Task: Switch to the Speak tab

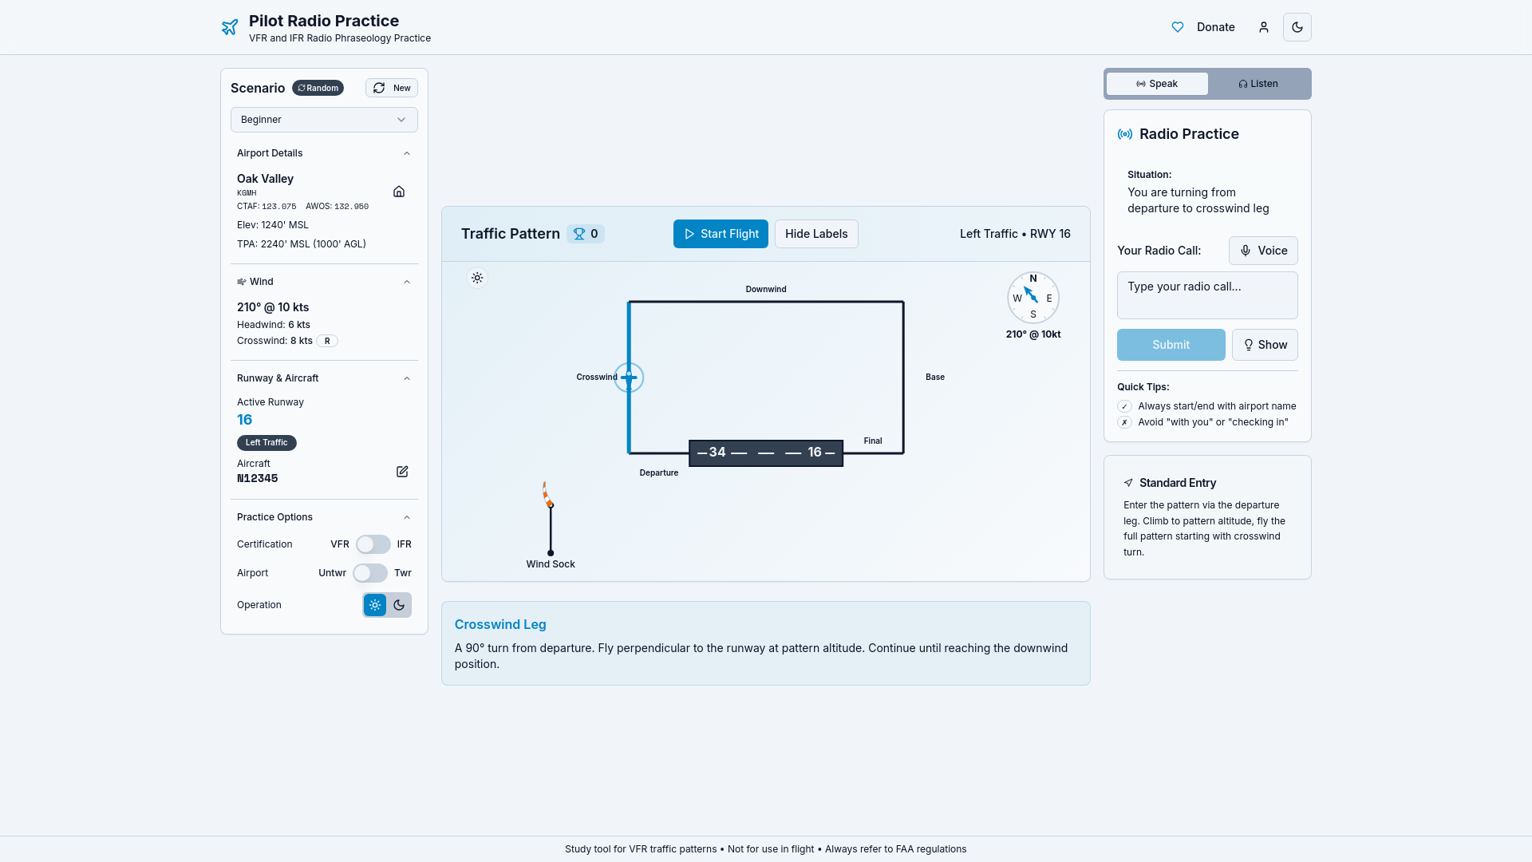Action: 1157,84
